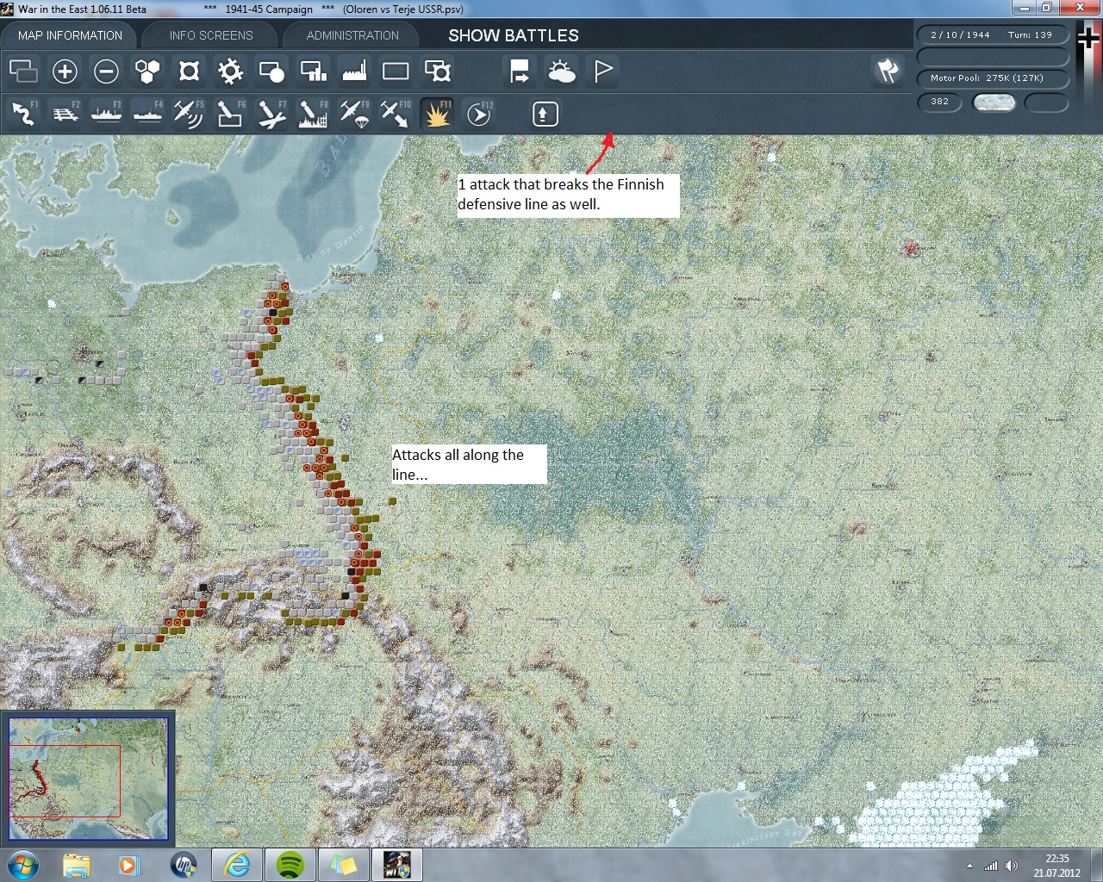Zoom in with the plus circle icon
The image size is (1103, 882).
pos(65,71)
